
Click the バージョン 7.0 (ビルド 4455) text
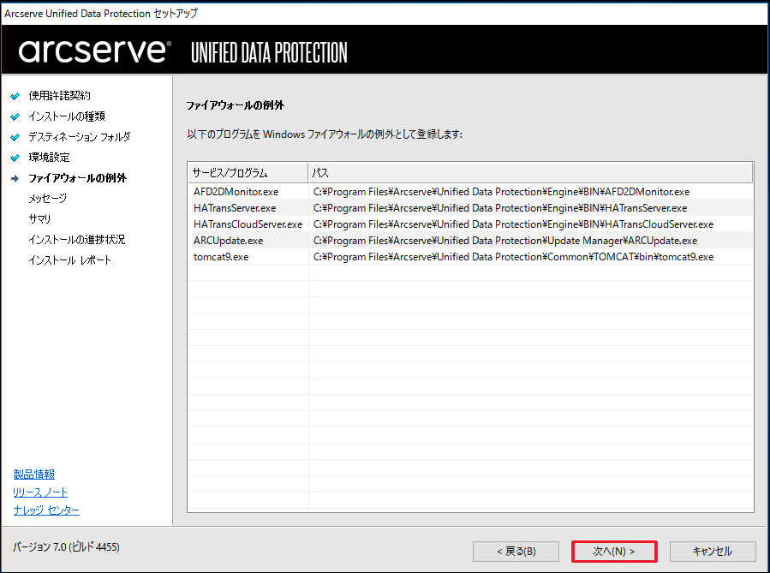point(66,547)
